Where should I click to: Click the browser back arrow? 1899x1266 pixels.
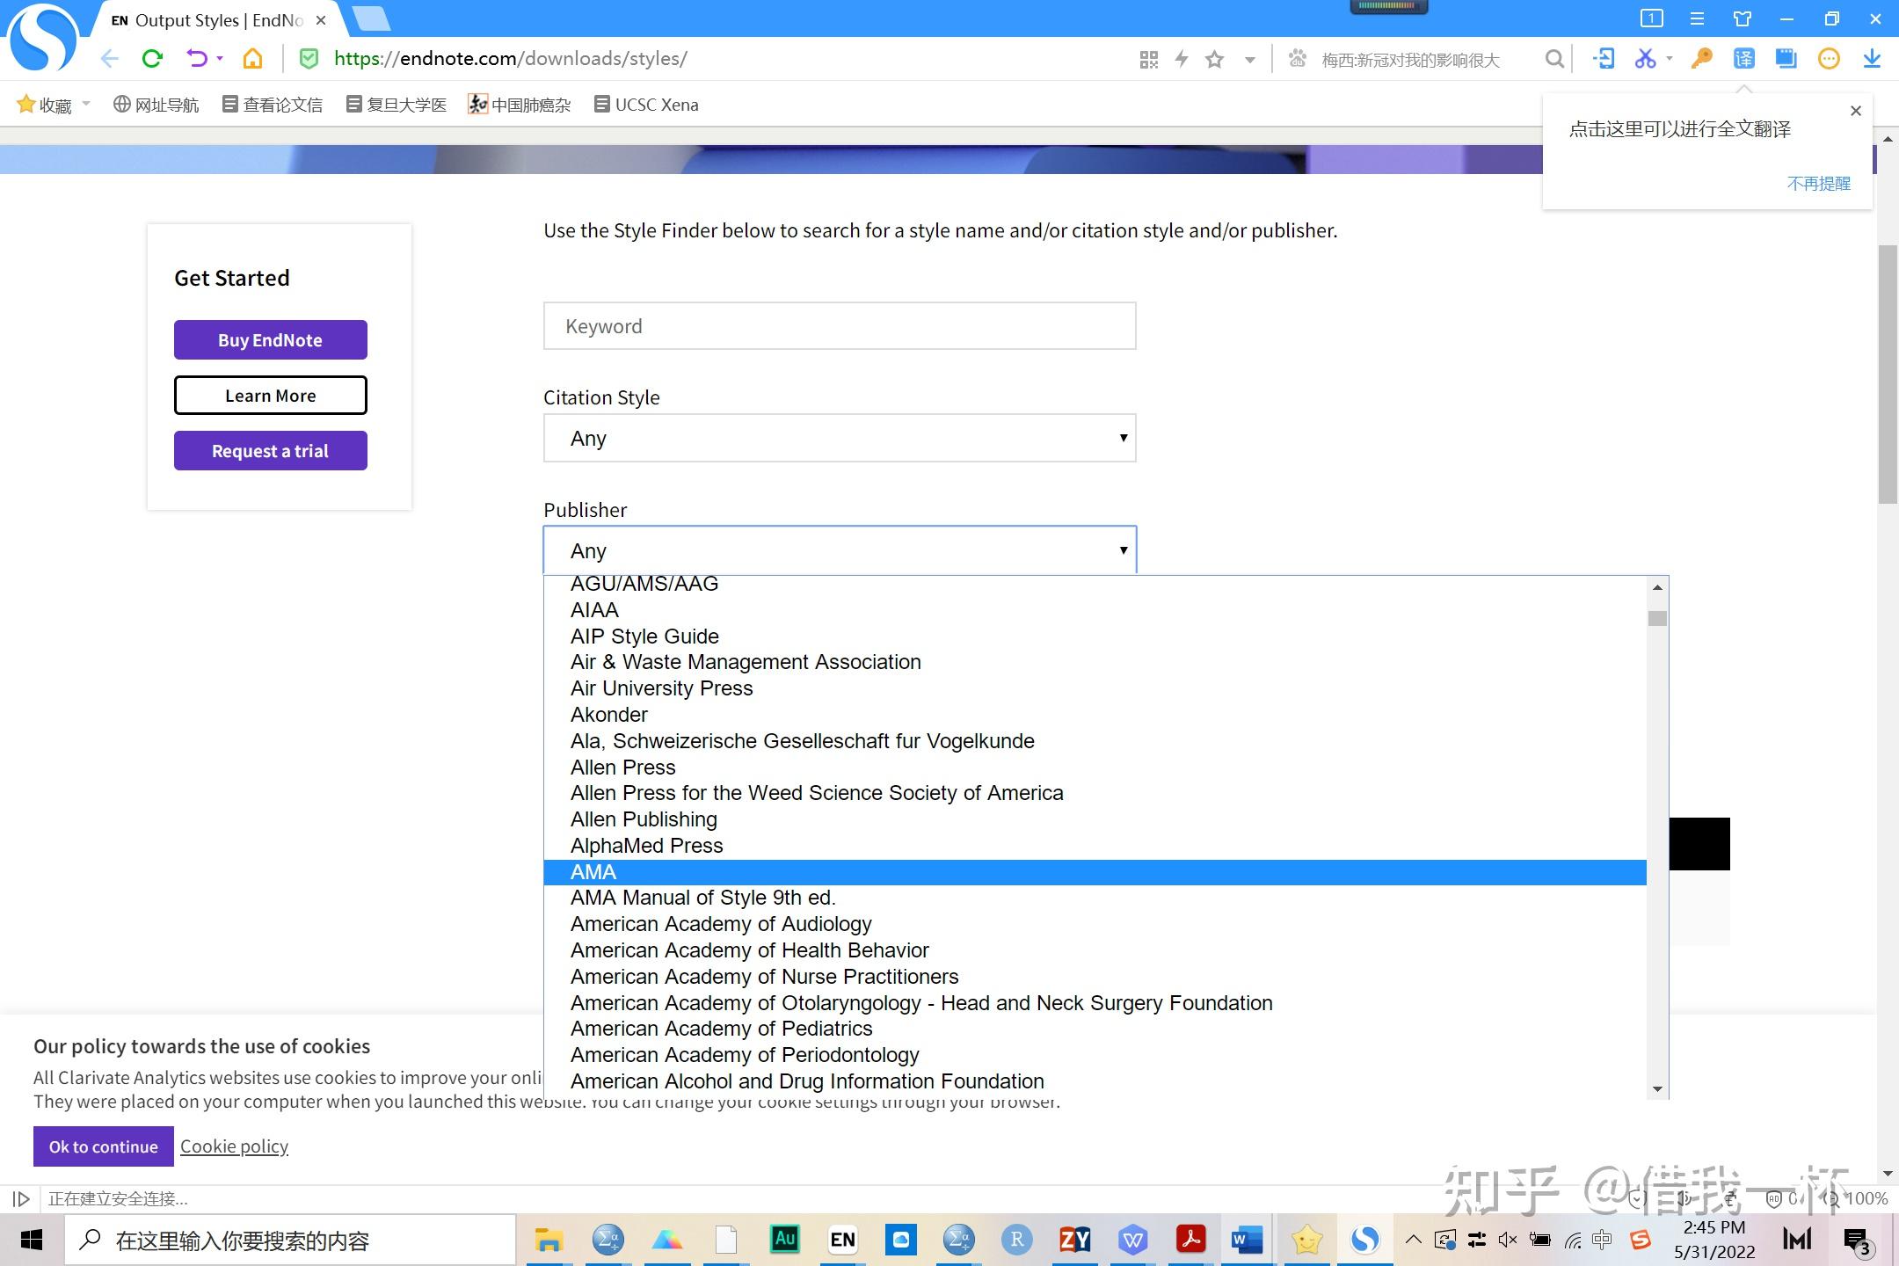[x=109, y=59]
